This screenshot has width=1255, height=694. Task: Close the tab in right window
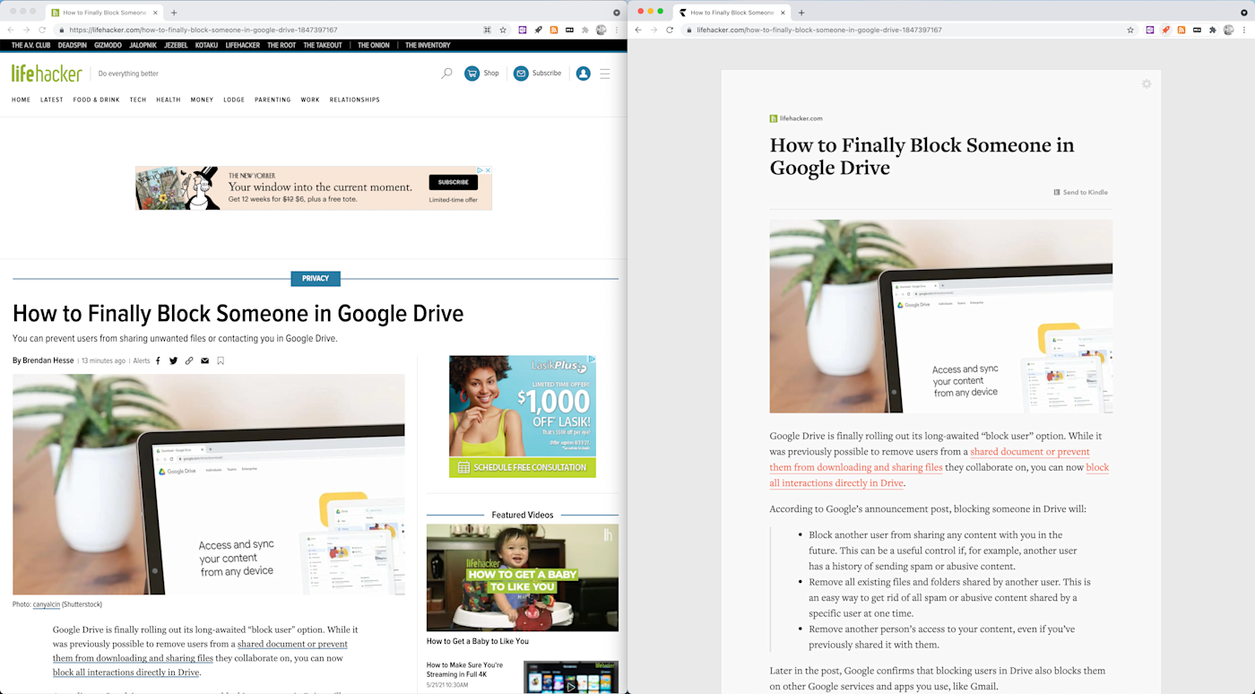click(783, 13)
